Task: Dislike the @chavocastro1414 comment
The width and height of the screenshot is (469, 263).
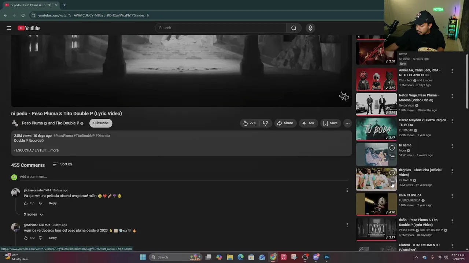Action: [x=41, y=203]
